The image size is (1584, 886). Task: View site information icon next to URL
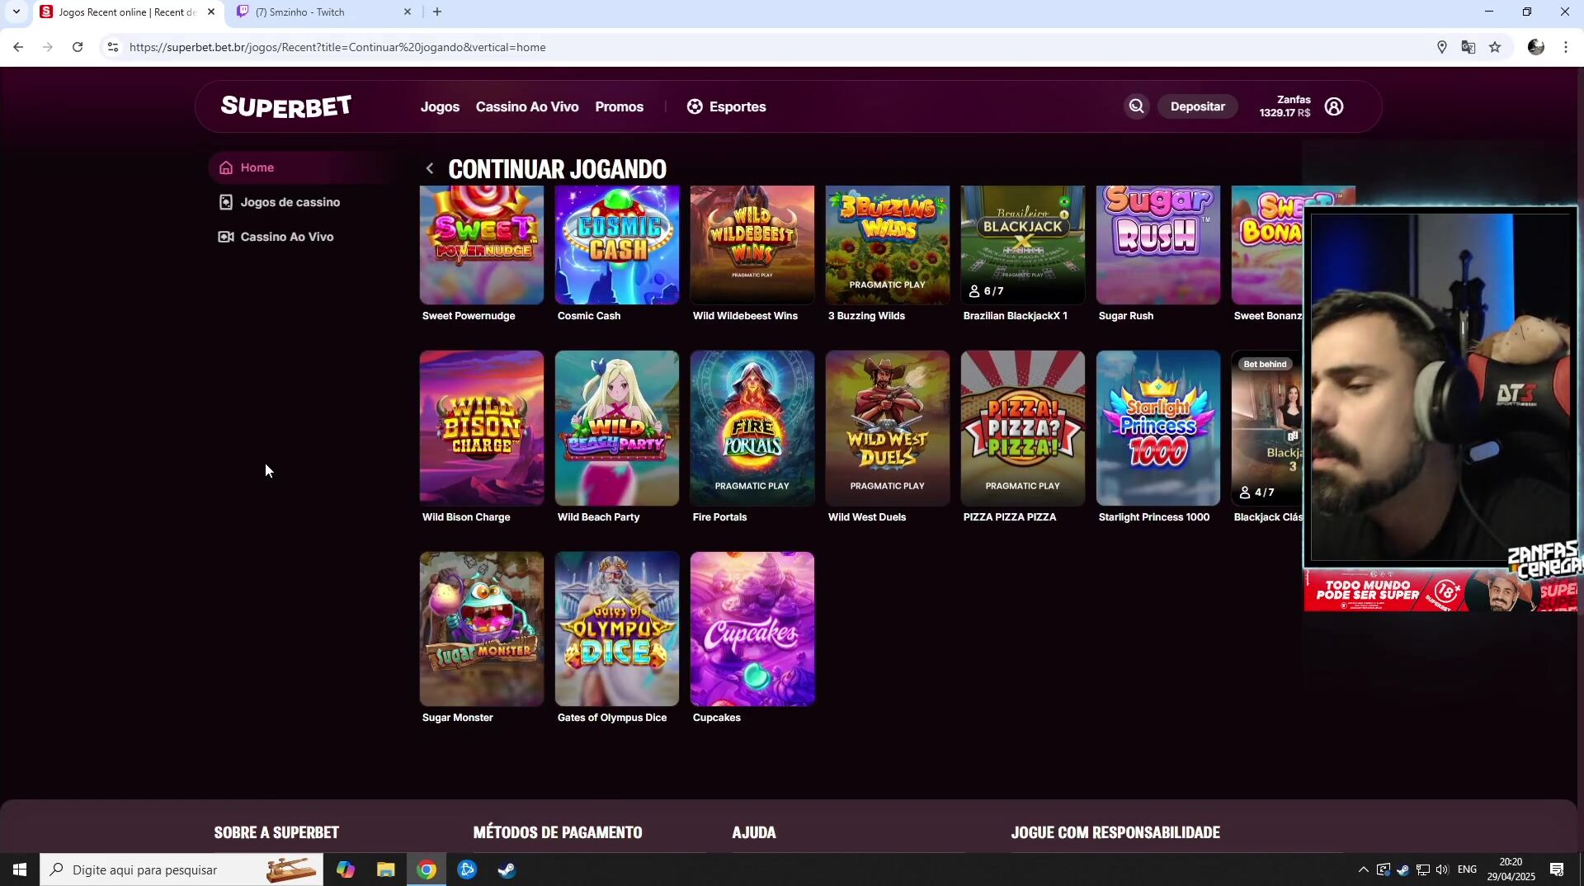113,47
